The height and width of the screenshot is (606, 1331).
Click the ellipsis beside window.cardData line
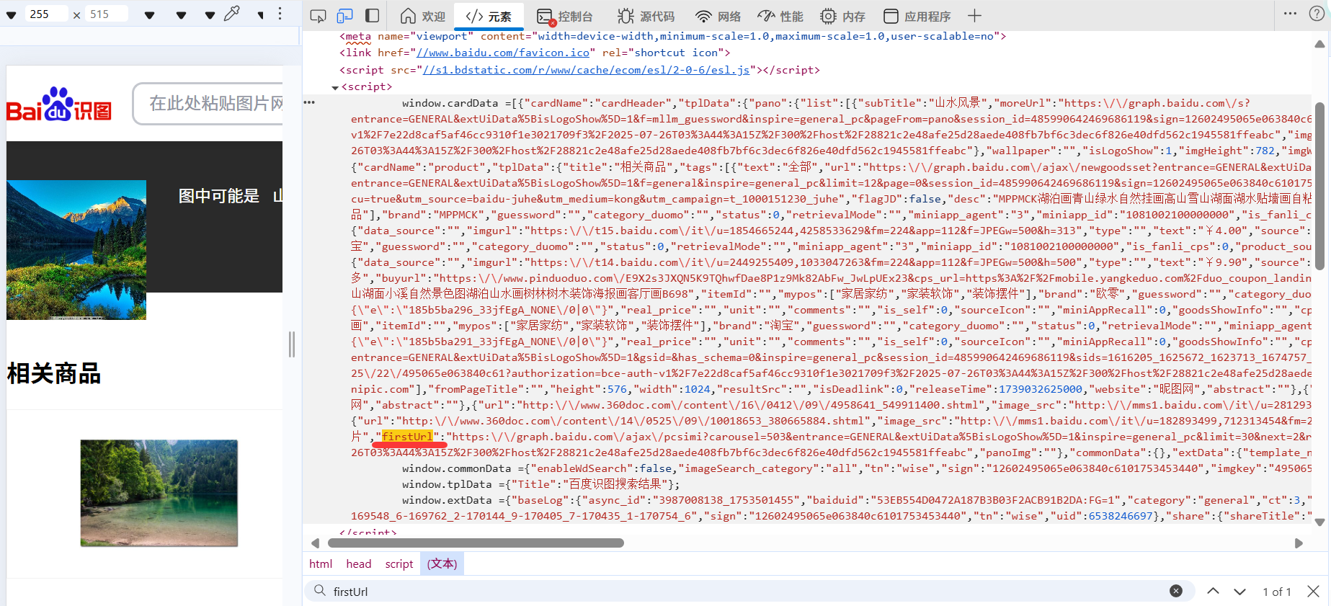pos(309,102)
